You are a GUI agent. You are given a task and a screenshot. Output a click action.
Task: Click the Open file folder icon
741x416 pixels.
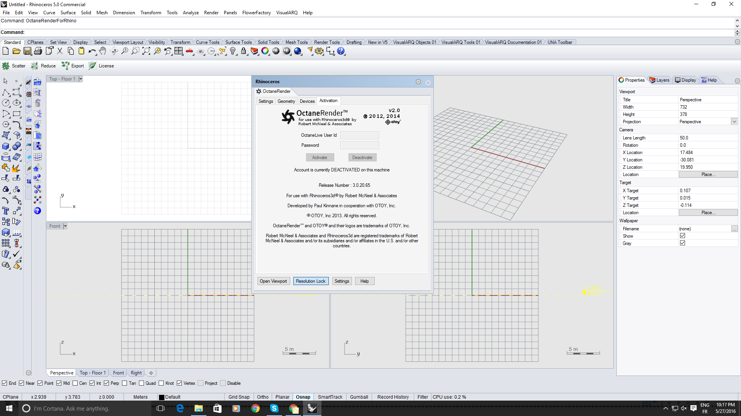[x=16, y=51]
